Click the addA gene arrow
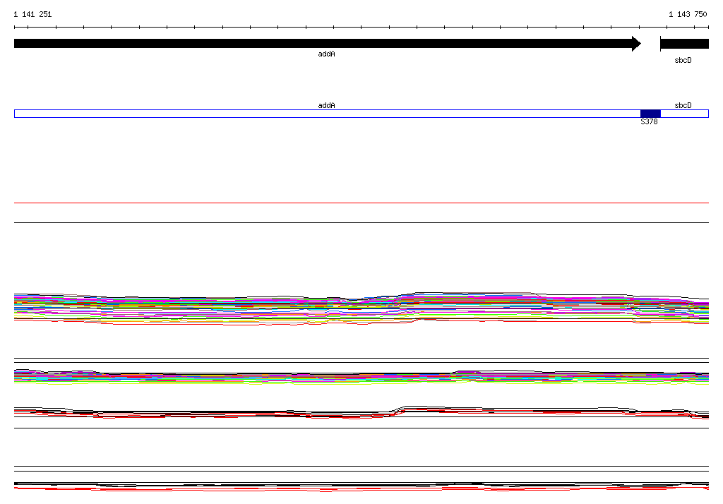Image resolution: width=723 pixels, height=504 pixels. point(328,44)
